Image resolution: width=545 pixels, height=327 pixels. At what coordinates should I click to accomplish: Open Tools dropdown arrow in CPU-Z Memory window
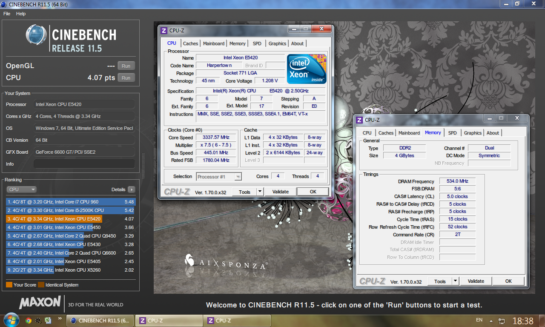click(456, 281)
